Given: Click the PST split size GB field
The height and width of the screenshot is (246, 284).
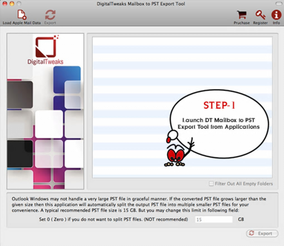Looking at the screenshot, I should (214, 219).
